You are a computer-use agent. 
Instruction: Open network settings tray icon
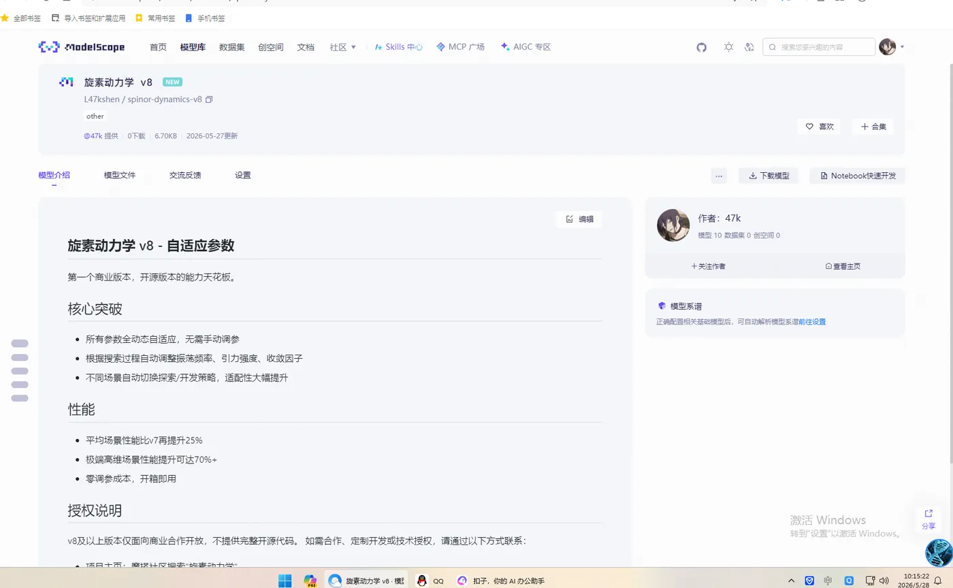coord(870,581)
